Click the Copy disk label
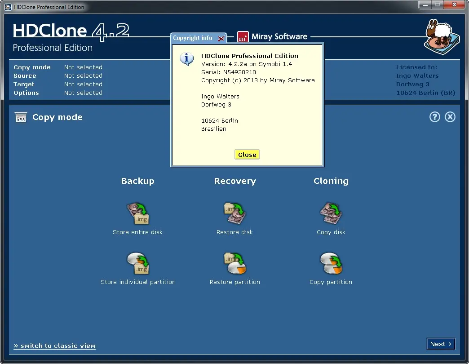 pyautogui.click(x=331, y=232)
